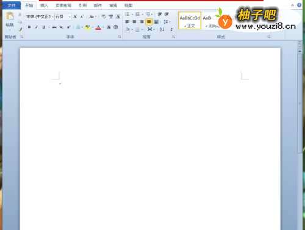Viewport: 305px width, 230px height.
Task: Click the Sort icon in paragraph group
Action: 162,29
